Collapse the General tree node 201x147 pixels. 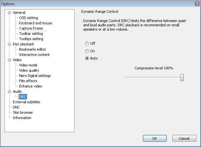[x=9, y=12]
